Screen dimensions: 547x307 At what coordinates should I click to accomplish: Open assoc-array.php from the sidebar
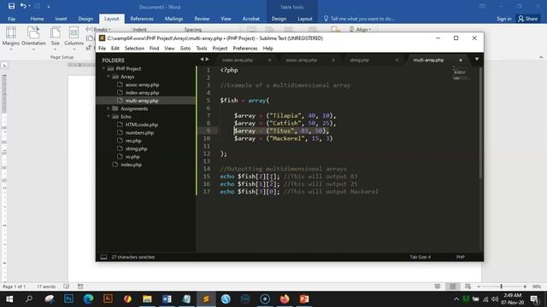142,84
